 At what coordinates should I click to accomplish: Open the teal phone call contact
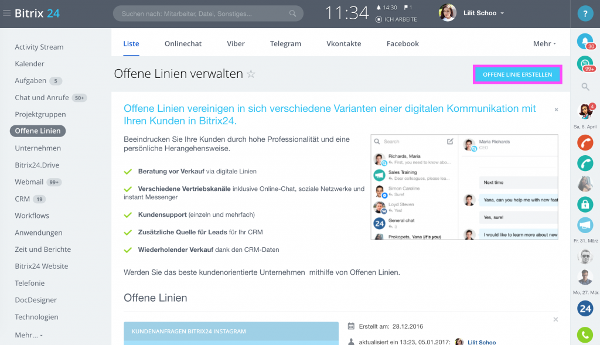pyautogui.click(x=585, y=163)
